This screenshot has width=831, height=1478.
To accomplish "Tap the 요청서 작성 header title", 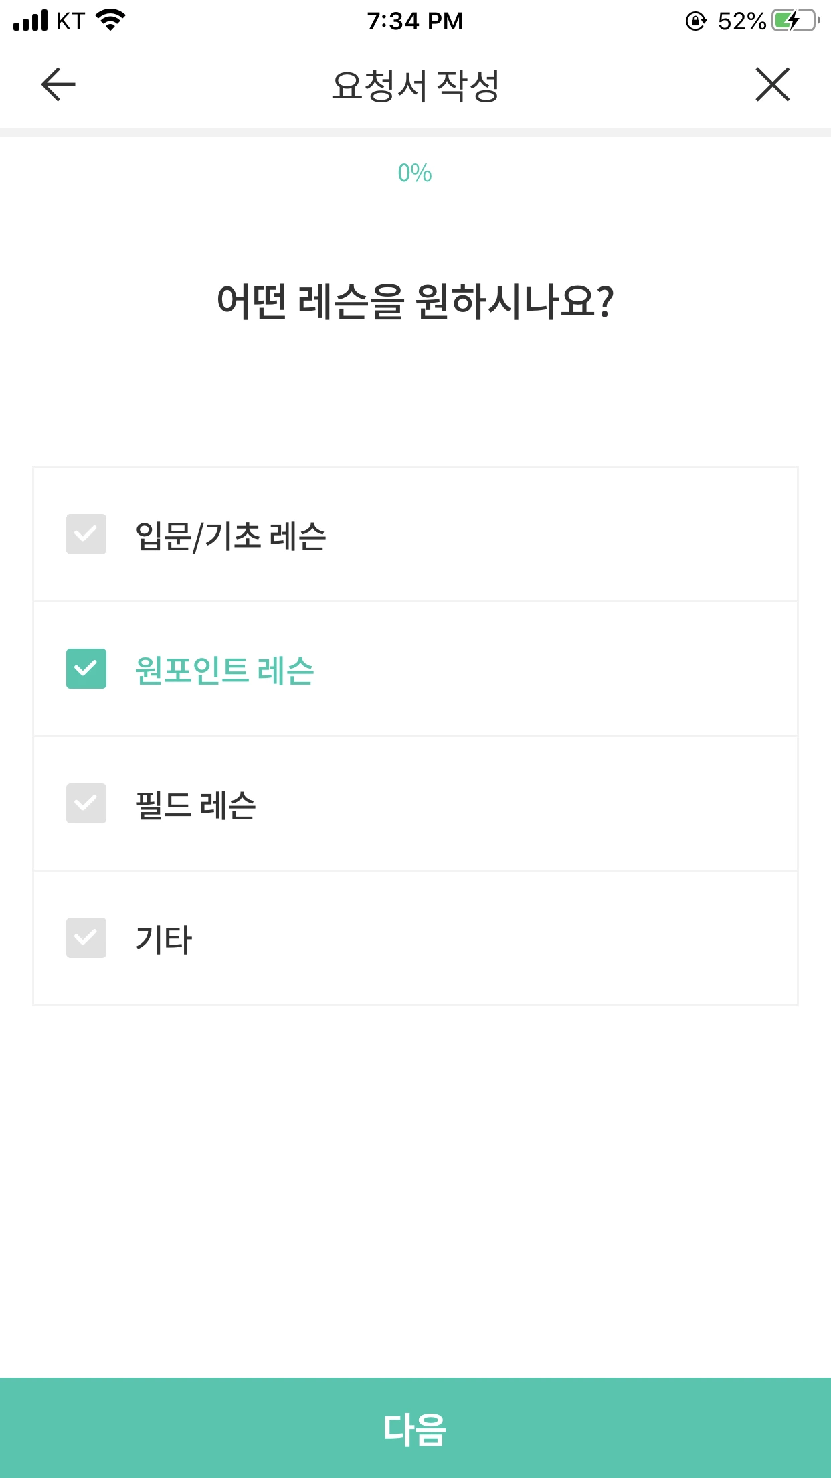I will pos(415,86).
